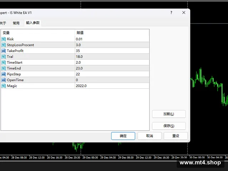Viewport: 228px width, 171px height.
Task: Select the TimeStart variable name
Action: coord(15,63)
